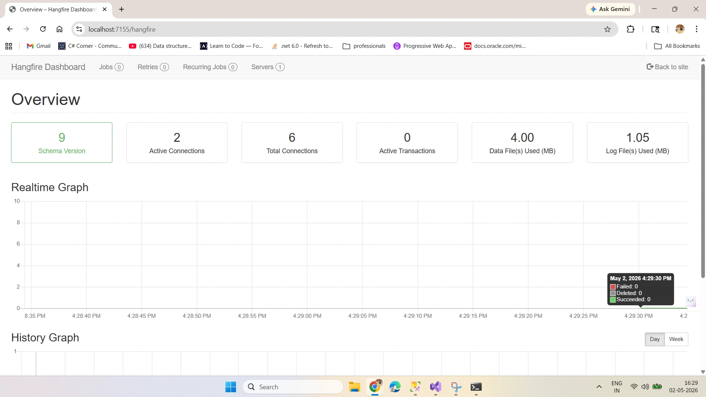706x397 pixels.
Task: Open the clock and date panel
Action: tap(684, 387)
